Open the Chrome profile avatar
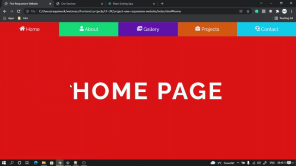 [x=284, y=11]
